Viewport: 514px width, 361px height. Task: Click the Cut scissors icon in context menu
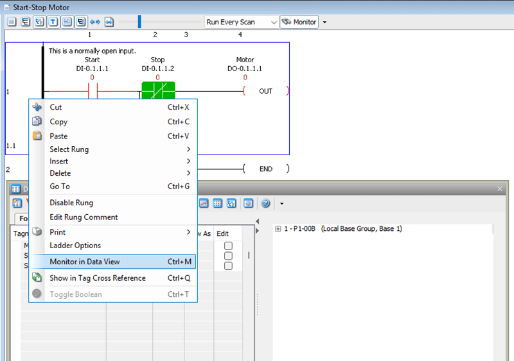[x=37, y=108]
